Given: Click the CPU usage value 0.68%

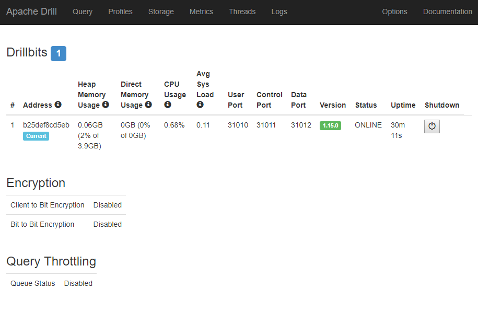Looking at the screenshot, I should pyautogui.click(x=174, y=125).
